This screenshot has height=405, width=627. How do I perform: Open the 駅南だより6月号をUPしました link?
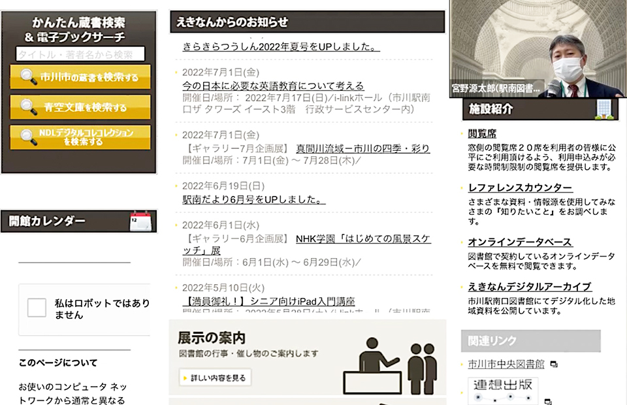(x=253, y=199)
